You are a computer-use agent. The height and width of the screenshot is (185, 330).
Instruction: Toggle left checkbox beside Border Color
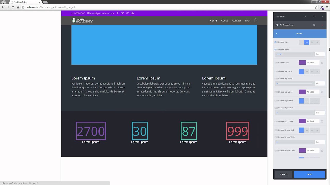275,63
